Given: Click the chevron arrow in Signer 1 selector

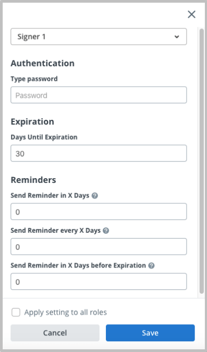Looking at the screenshot, I should tap(177, 36).
